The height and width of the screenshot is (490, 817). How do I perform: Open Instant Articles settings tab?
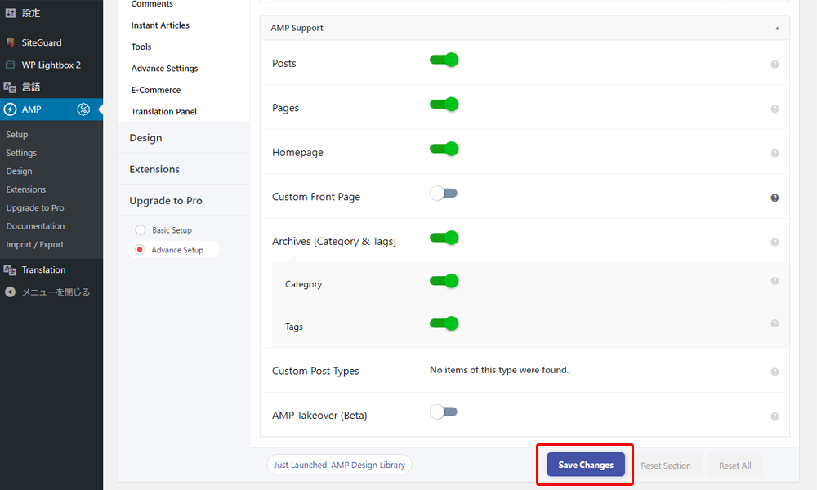click(x=160, y=25)
